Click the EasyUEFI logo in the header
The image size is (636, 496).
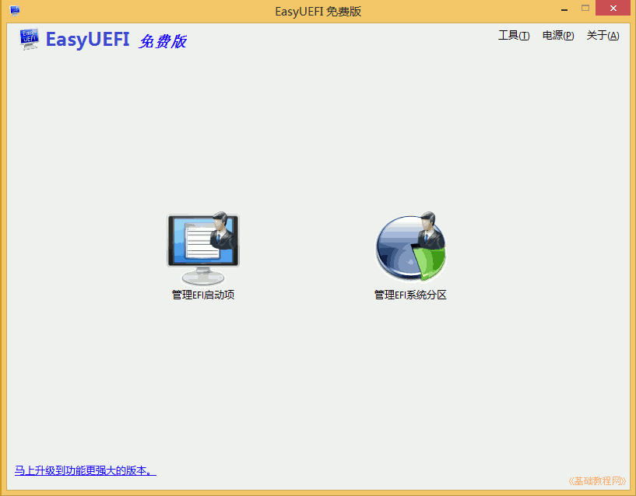tap(86, 39)
